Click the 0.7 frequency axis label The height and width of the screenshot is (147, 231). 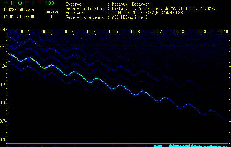pyautogui.click(x=3, y=121)
